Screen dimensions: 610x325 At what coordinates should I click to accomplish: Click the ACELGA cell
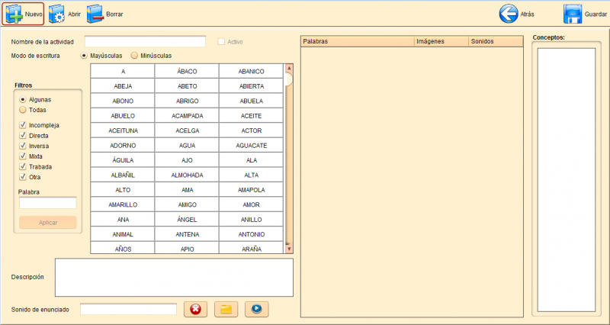click(x=187, y=130)
